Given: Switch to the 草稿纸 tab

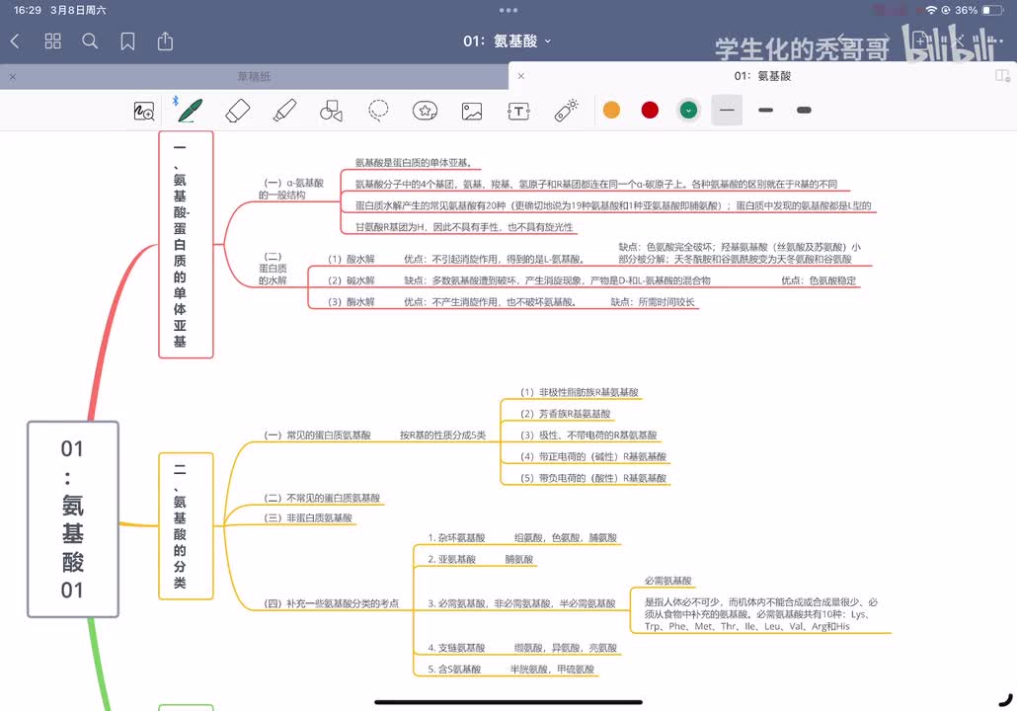Looking at the screenshot, I should (x=255, y=77).
